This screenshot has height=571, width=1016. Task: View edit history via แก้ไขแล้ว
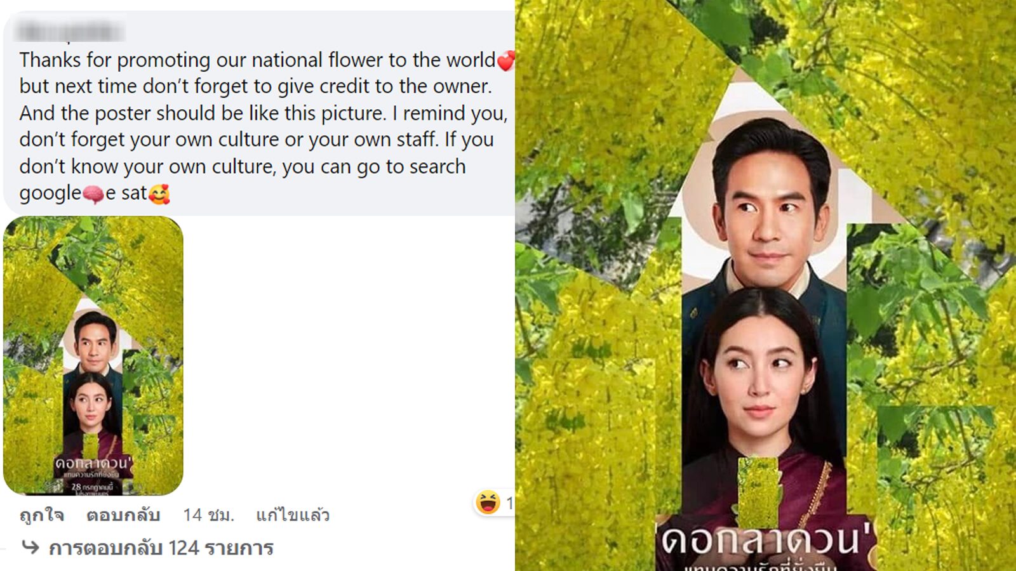(x=293, y=515)
